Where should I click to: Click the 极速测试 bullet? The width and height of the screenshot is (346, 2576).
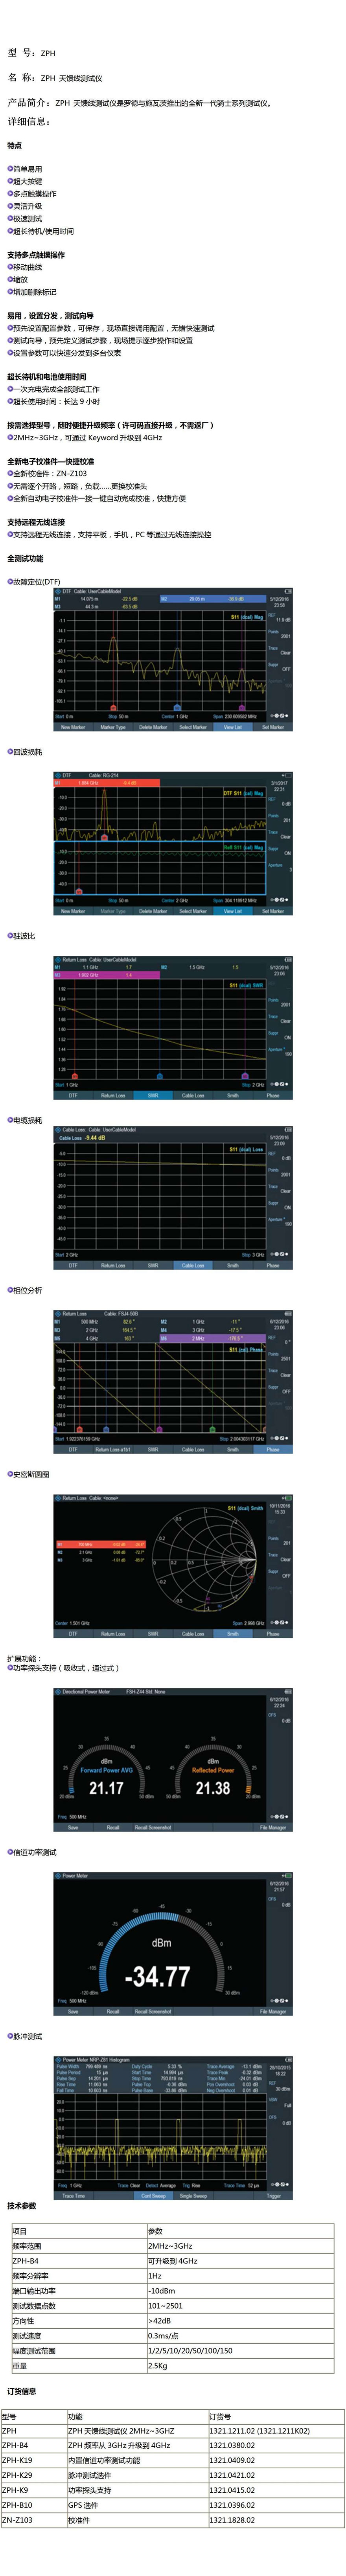point(25,219)
